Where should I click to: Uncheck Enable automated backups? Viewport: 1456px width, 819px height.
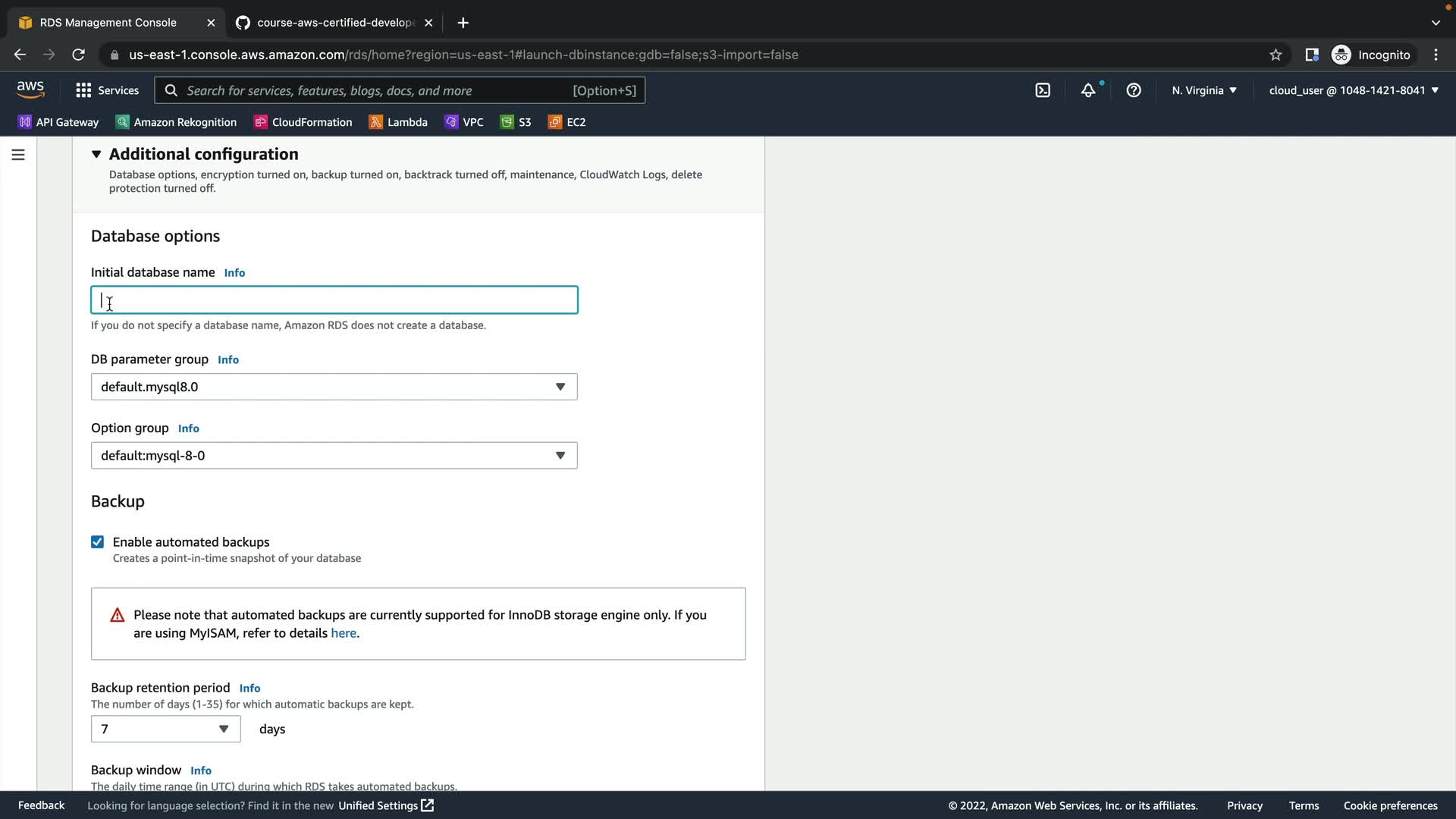tap(97, 541)
